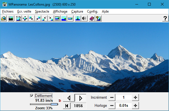169x111 pixels.
Task: Maximize the WPanorama window
Action: (149, 4)
